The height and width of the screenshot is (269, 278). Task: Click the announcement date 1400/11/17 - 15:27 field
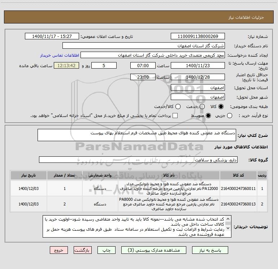click(52, 36)
